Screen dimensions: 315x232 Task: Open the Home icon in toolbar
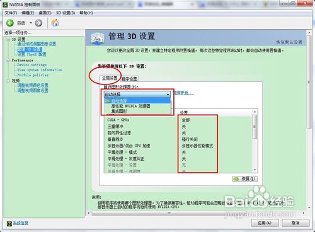click(55, 23)
